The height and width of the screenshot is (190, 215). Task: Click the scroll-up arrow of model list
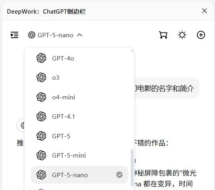click(x=132, y=51)
